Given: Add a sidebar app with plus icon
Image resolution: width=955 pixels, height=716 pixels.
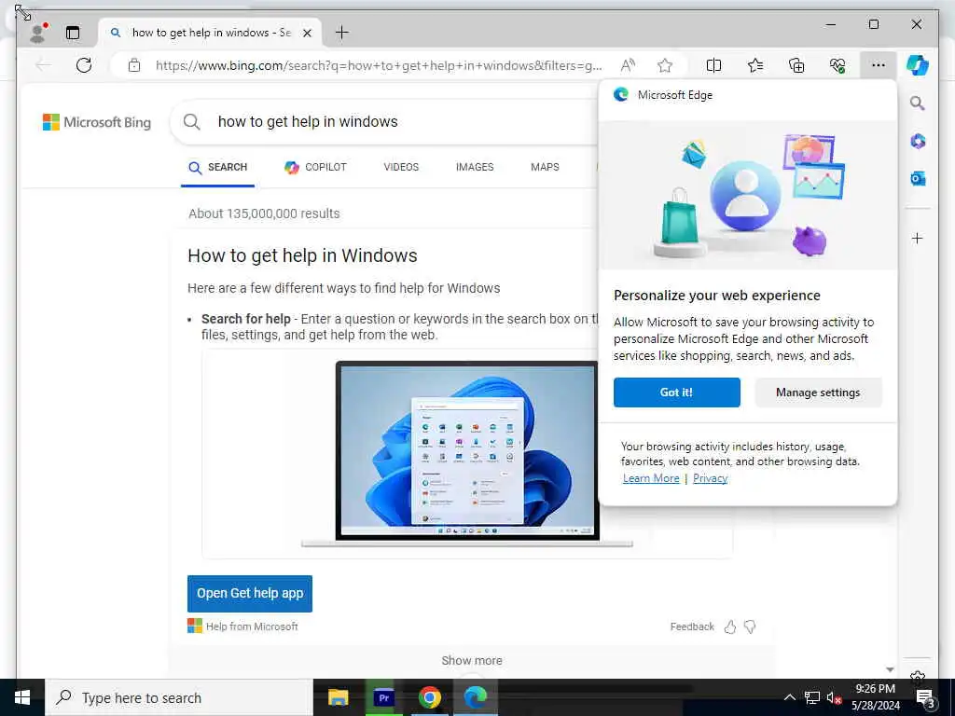Looking at the screenshot, I should pos(918,238).
